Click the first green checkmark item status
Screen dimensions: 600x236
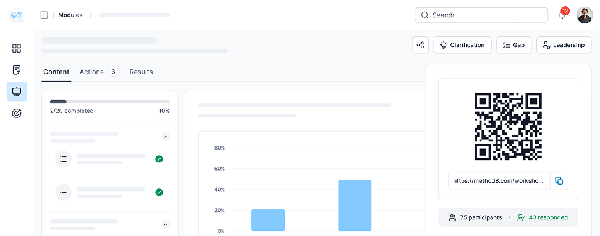(159, 159)
